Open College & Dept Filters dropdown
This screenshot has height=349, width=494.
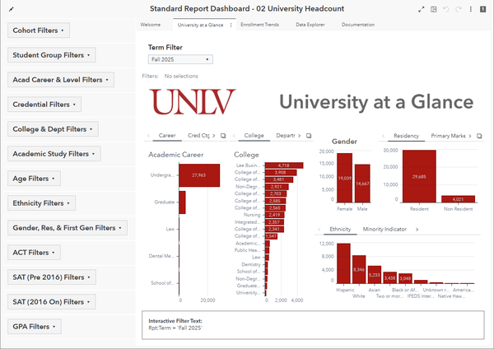53,129
